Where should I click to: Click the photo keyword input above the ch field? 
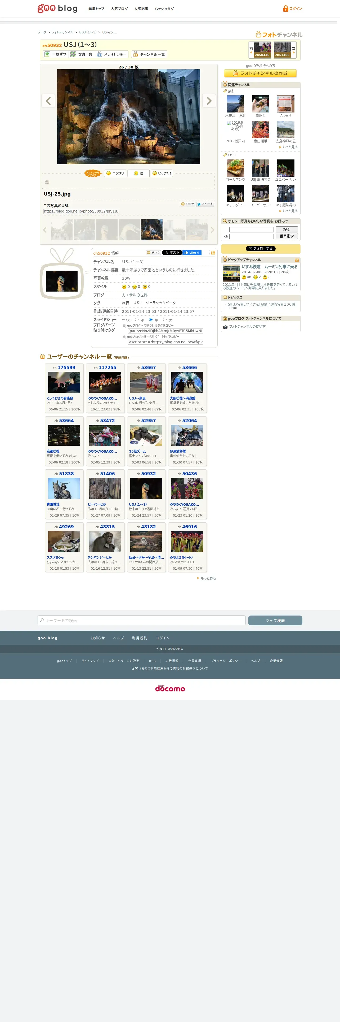[251, 230]
